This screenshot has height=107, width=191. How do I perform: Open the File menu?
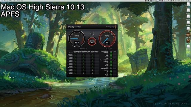[x=15, y=1]
